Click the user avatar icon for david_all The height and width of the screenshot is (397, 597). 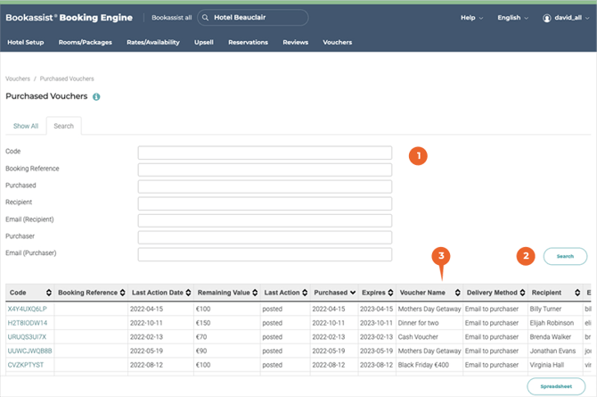(x=548, y=18)
